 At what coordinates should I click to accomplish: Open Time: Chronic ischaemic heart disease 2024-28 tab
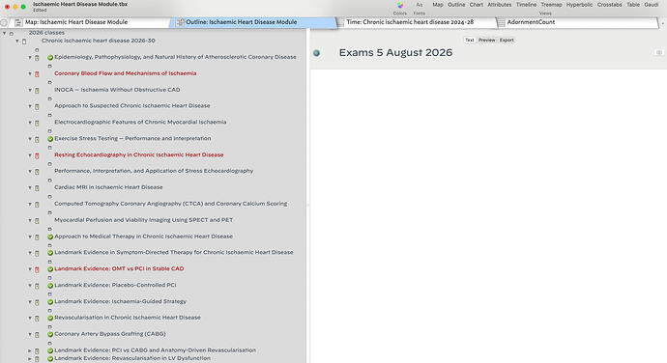tap(416, 22)
